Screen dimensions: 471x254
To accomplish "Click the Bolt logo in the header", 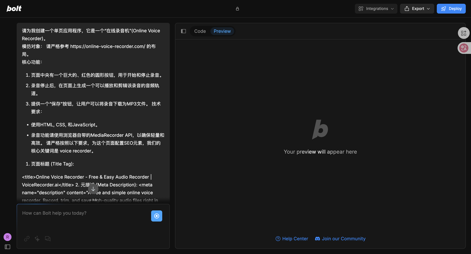I will click(x=14, y=8).
